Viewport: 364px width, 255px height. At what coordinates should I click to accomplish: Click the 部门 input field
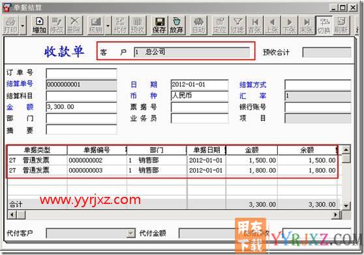[x=82, y=118]
